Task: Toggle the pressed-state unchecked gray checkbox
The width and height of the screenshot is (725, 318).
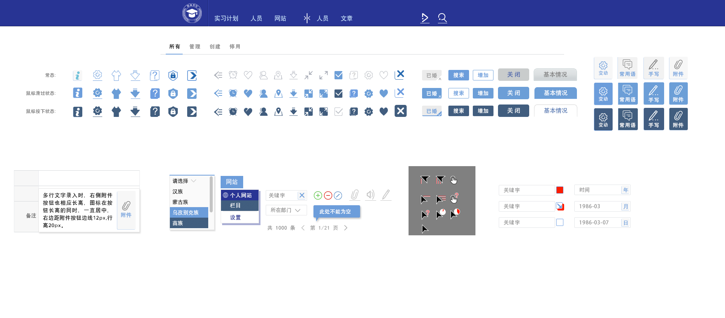Action: 338,112
